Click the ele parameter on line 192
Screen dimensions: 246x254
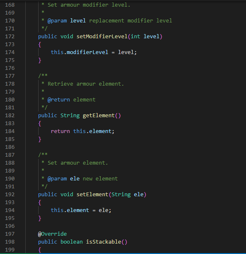coord(139,195)
